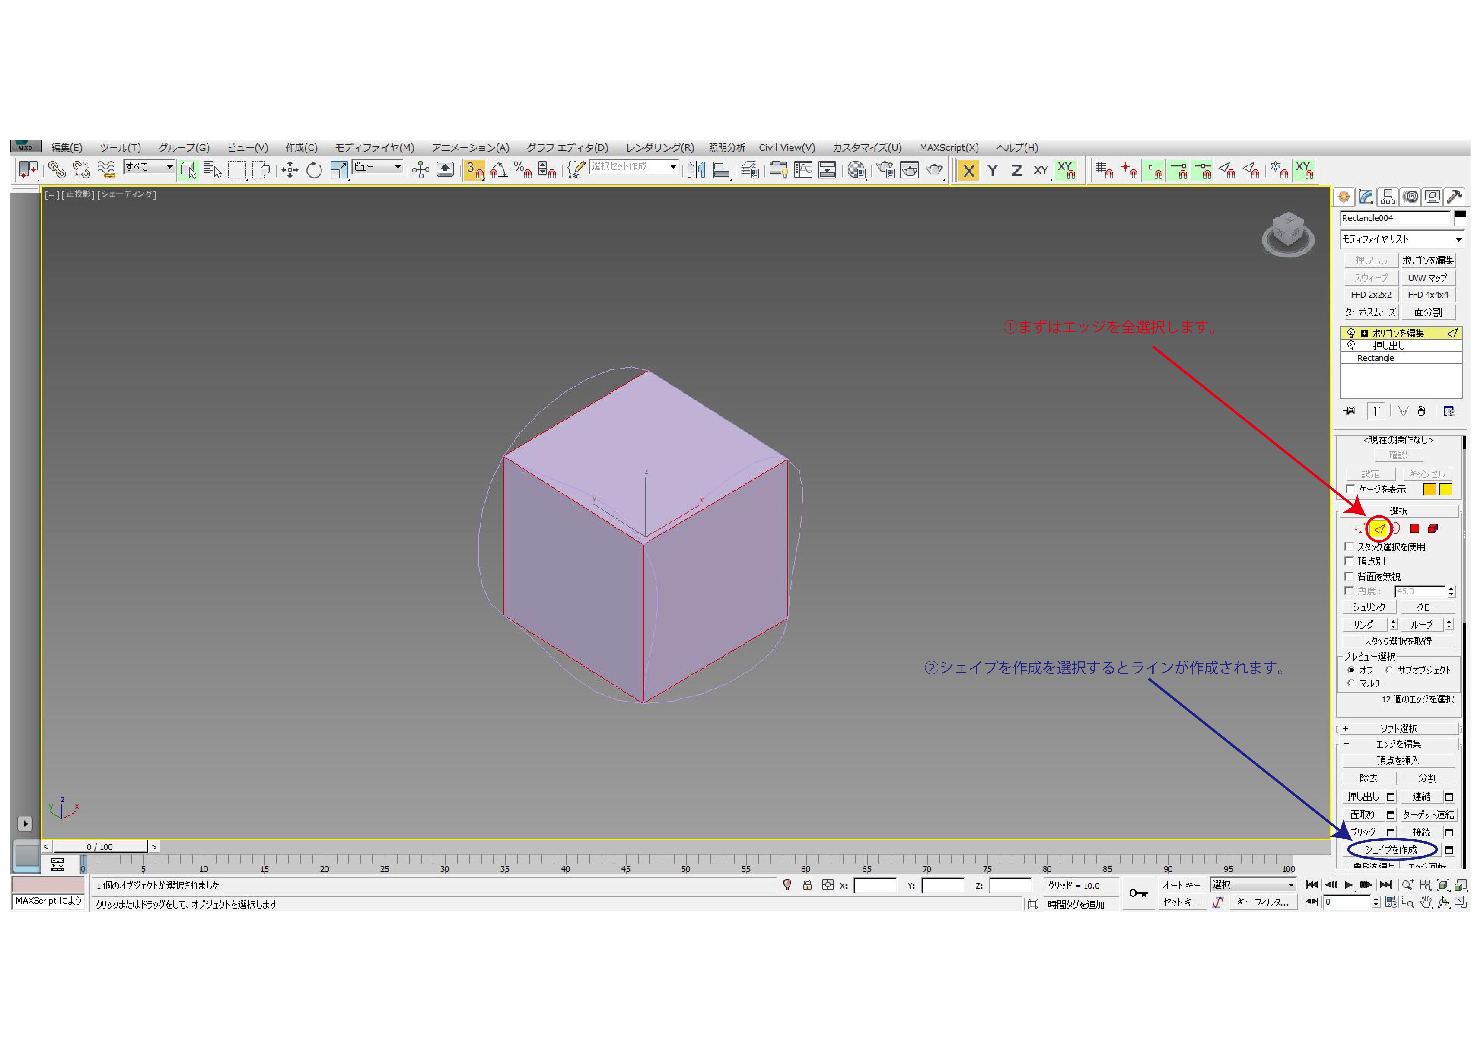Select the Move transform tool
The height and width of the screenshot is (1053, 1481).
[289, 170]
